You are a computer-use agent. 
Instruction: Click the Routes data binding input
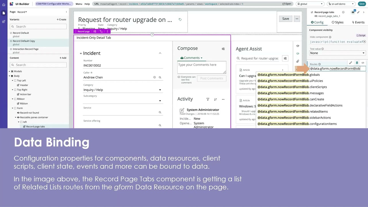[x=337, y=68]
